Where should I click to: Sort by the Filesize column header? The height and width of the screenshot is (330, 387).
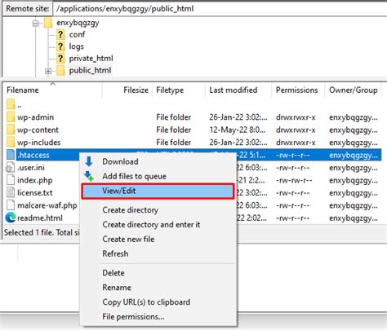tap(127, 90)
